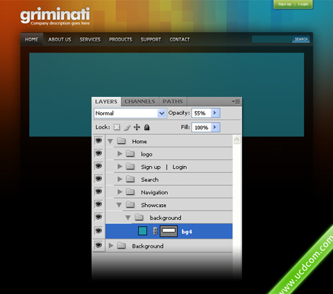Screen dimensions: 333x294
Task: Click the logo group folder icon
Action: pyautogui.click(x=130, y=154)
